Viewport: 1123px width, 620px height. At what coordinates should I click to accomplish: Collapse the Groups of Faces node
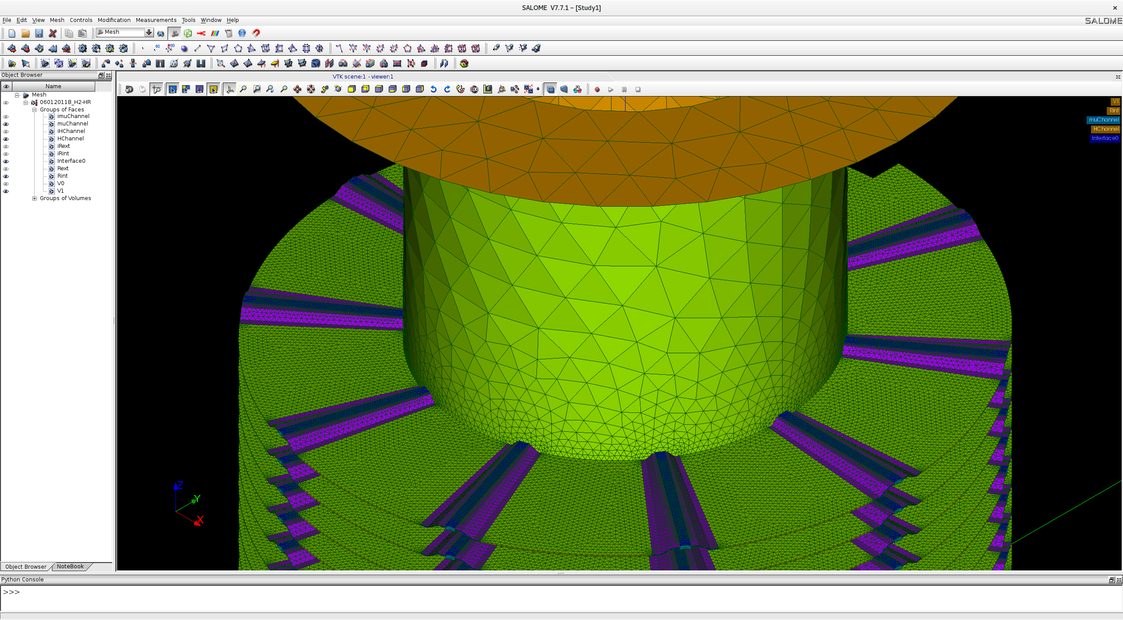(x=34, y=110)
